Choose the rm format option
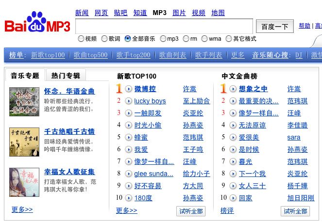The width and height of the screenshot is (322, 224). (186, 38)
